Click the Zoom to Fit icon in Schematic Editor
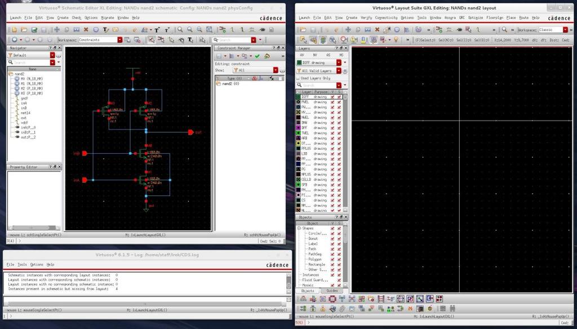The width and height of the screenshot is (577, 329). click(x=209, y=29)
